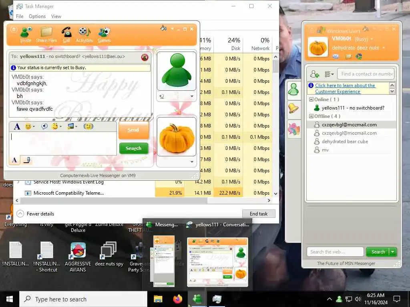Show menu arrow in conversation title bar
The height and width of the screenshot is (307, 410).
[x=172, y=29]
